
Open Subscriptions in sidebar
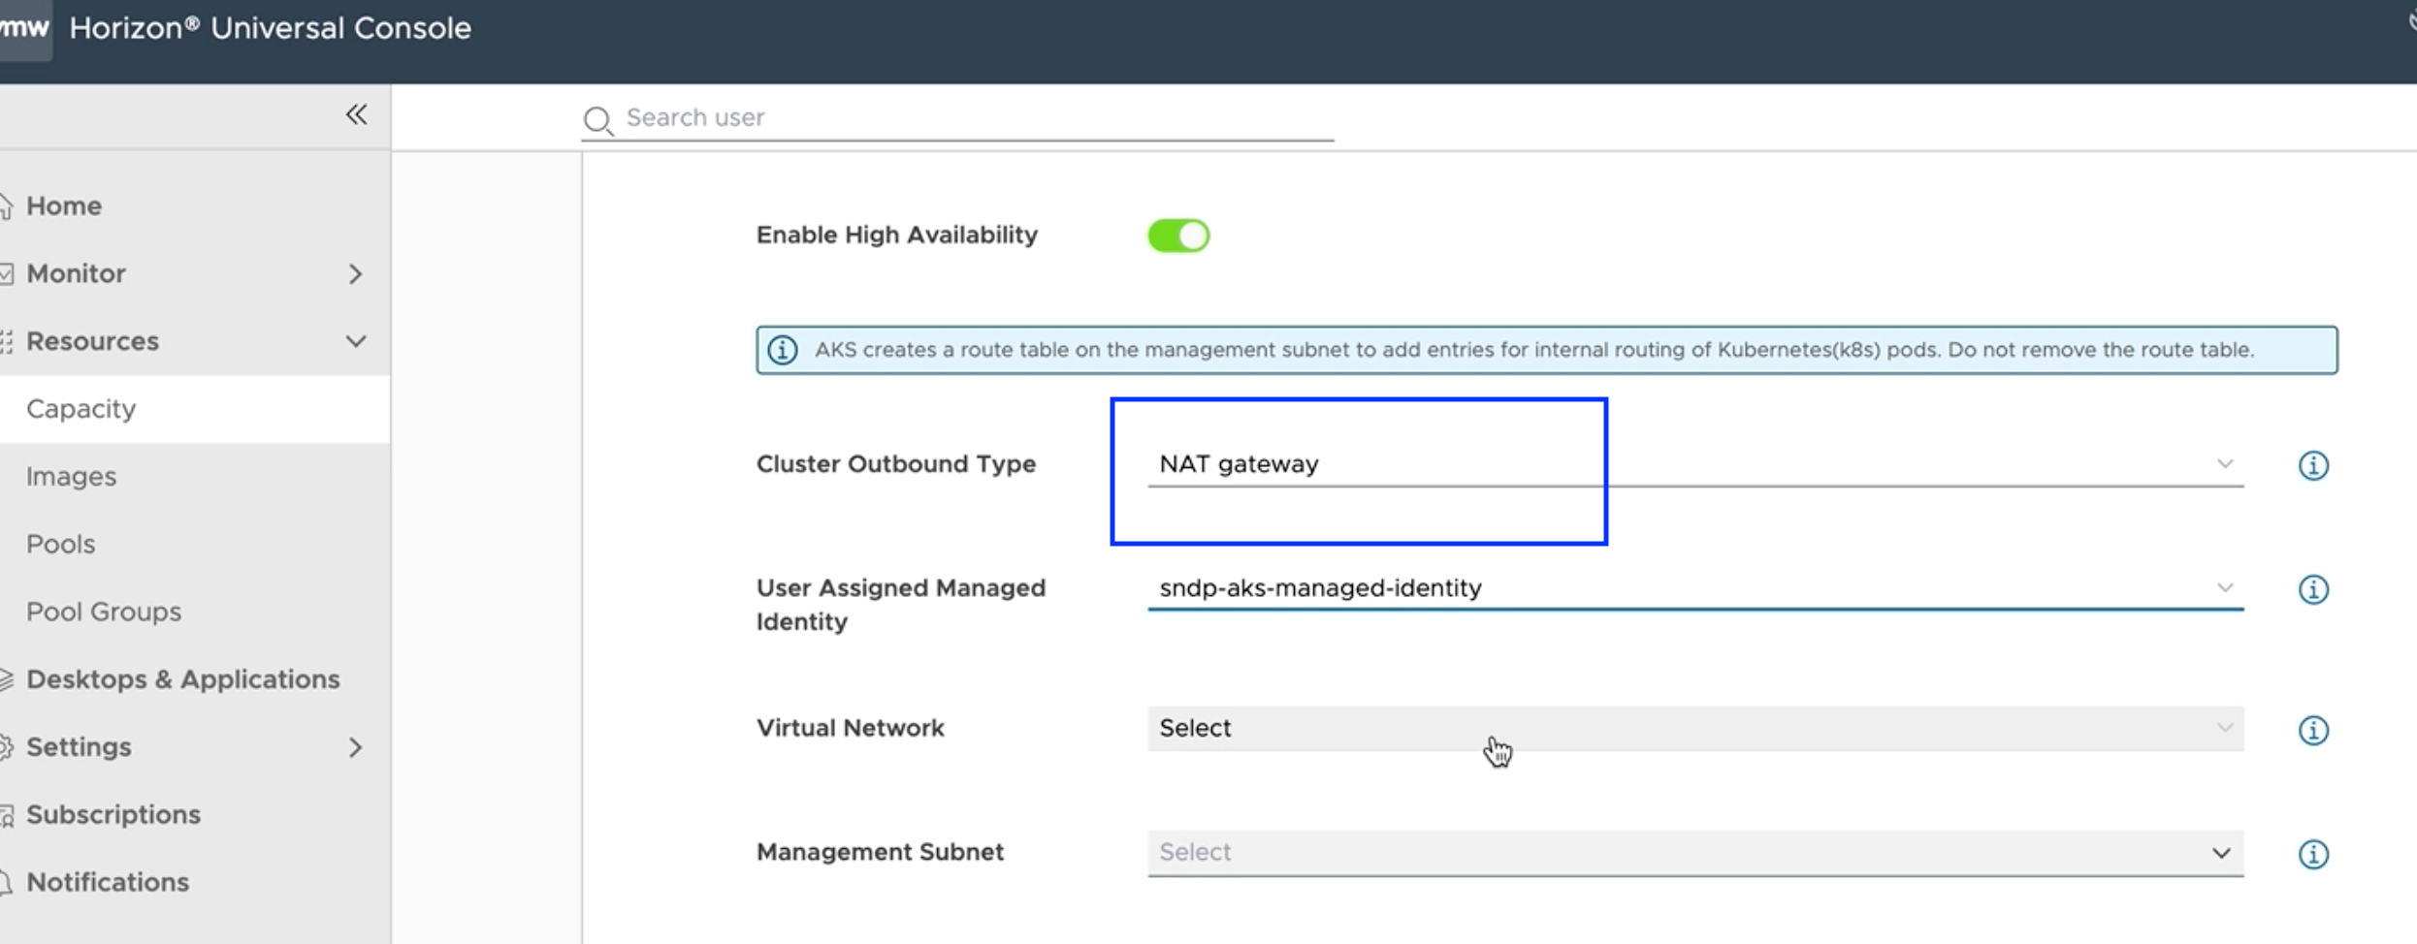point(113,814)
